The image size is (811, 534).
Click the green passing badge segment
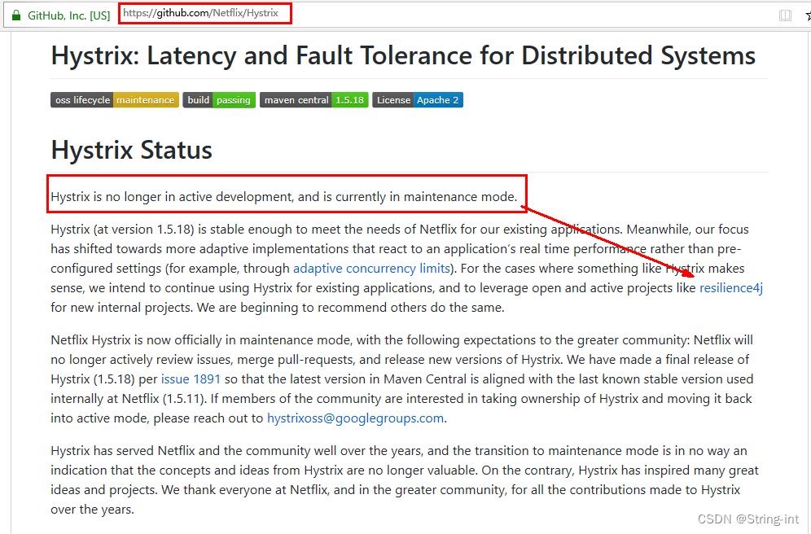pyautogui.click(x=234, y=100)
